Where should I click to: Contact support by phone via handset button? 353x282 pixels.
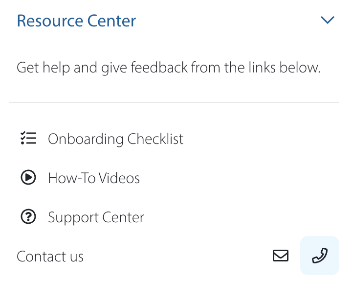tap(319, 256)
